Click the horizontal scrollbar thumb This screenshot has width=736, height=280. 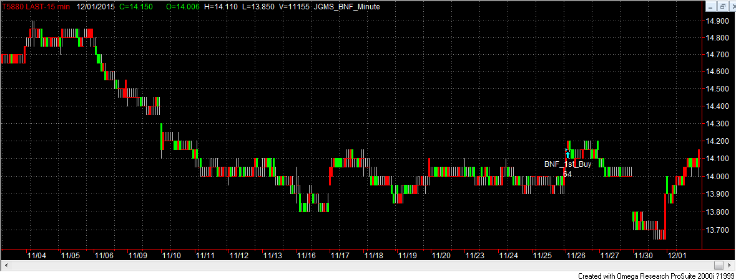[718, 265]
